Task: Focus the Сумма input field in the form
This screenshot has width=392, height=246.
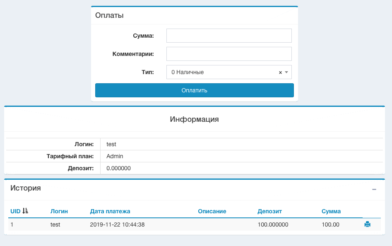Action: pos(229,36)
